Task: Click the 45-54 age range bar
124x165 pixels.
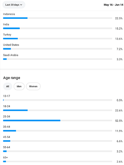Action: (58, 141)
